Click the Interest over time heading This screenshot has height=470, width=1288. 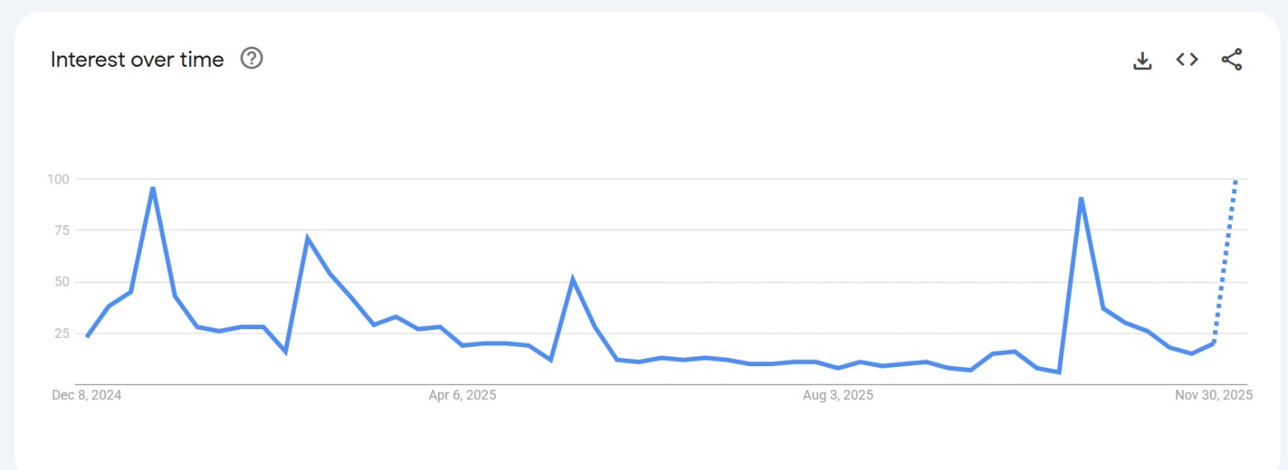click(x=137, y=60)
